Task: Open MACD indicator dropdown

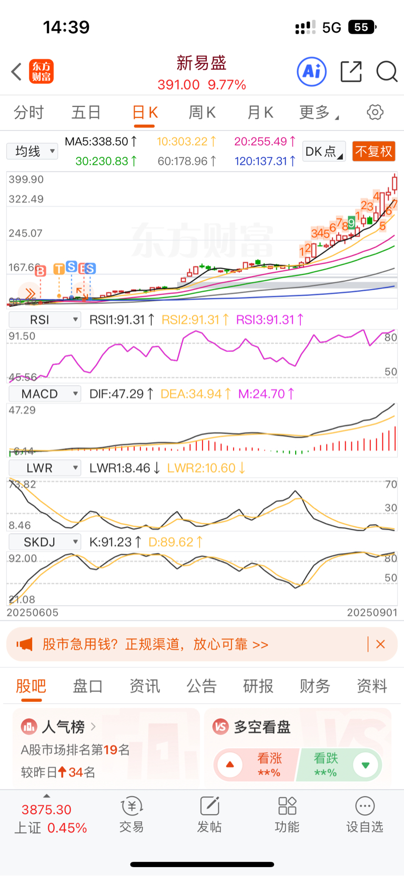Action: click(45, 394)
